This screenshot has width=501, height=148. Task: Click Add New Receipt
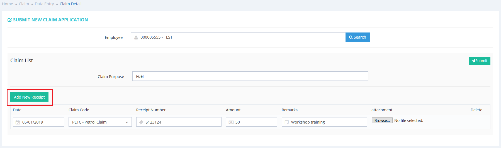point(29,97)
